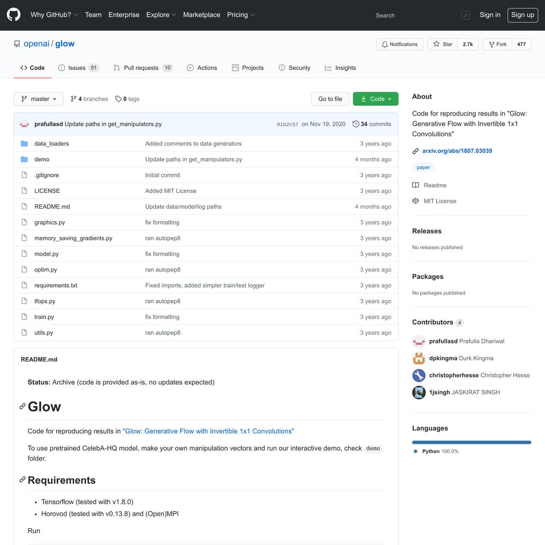Click the openai owner link

[37, 44]
